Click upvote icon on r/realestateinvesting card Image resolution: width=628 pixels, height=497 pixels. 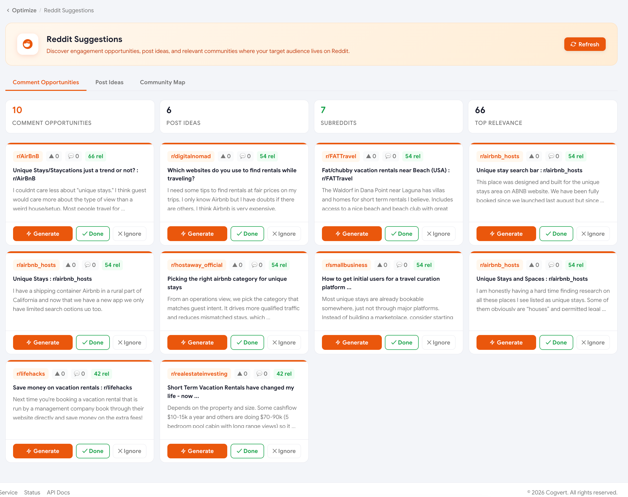point(240,374)
